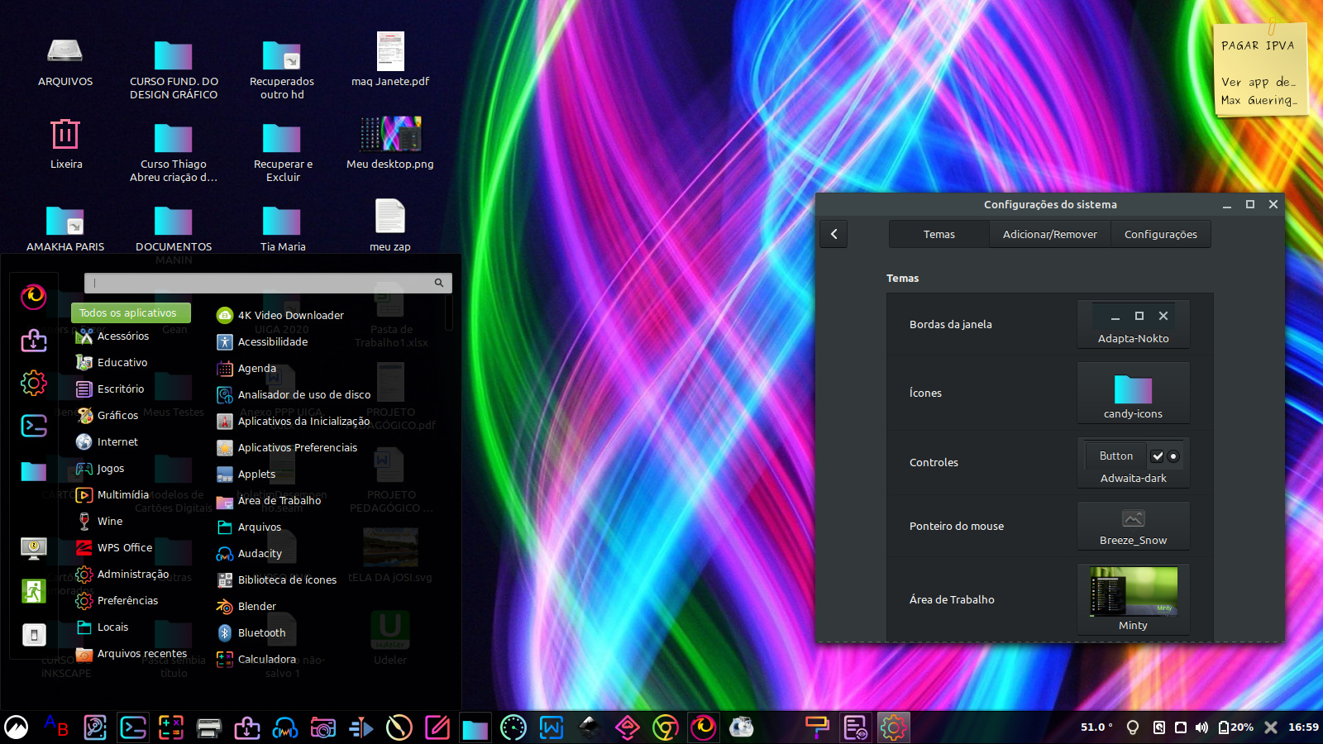Open the Ícones candy-icons theme chooser
The height and width of the screenshot is (744, 1323).
[1133, 393]
